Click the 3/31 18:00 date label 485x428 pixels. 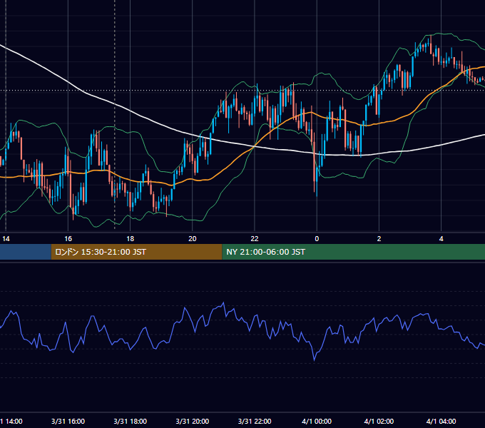coord(131,421)
